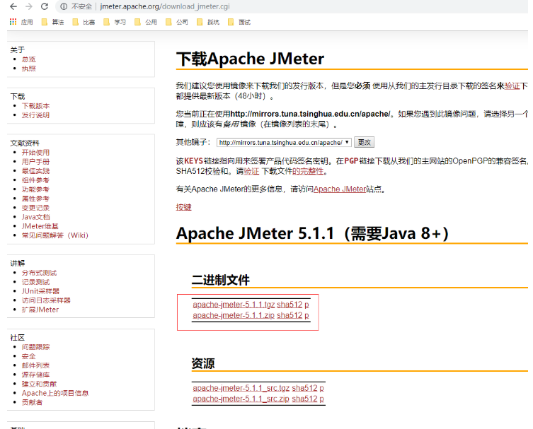Screen dimensions: 533x429
Task: Open the JUnit采样器 tutorial link
Action: coord(40,291)
